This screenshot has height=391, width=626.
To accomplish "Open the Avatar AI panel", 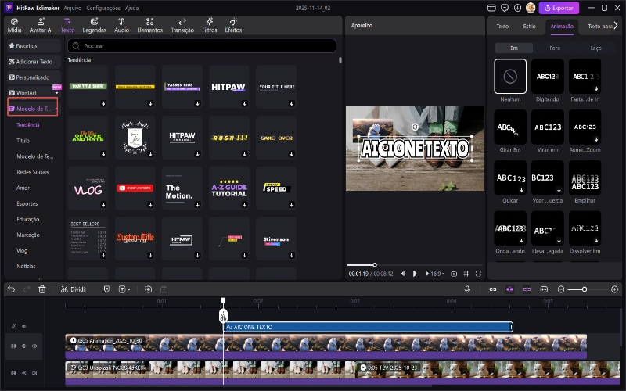I will pyautogui.click(x=41, y=25).
